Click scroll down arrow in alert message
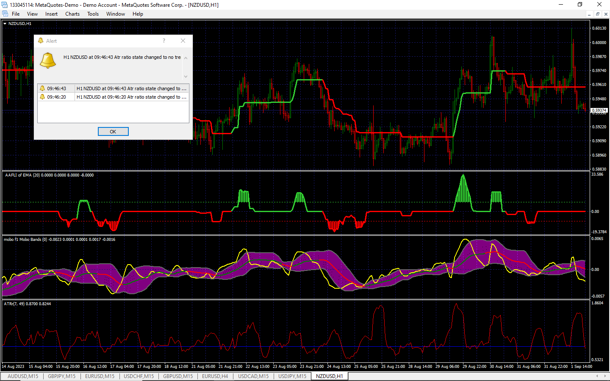 coord(186,77)
